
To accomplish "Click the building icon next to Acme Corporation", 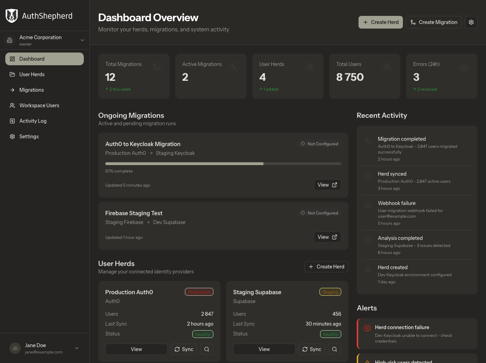I will point(10,40).
